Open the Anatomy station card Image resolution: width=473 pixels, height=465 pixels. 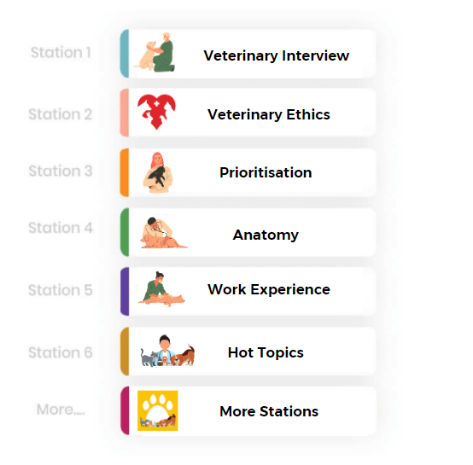pyautogui.click(x=248, y=232)
